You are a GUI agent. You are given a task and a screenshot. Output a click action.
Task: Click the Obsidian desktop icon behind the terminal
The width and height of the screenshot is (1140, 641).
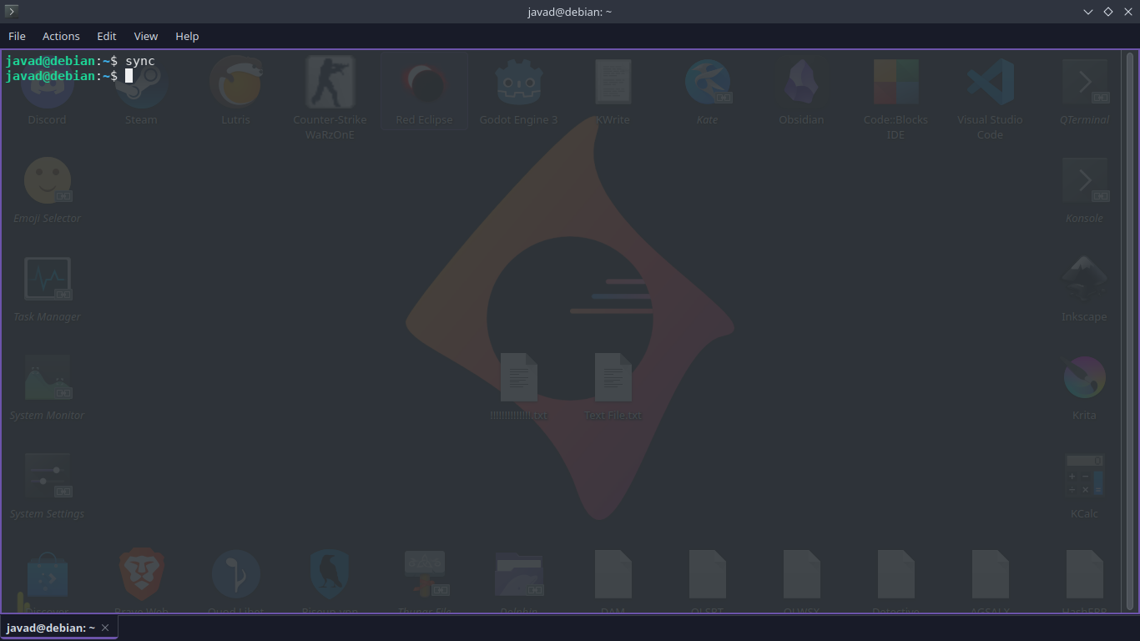coord(801,82)
